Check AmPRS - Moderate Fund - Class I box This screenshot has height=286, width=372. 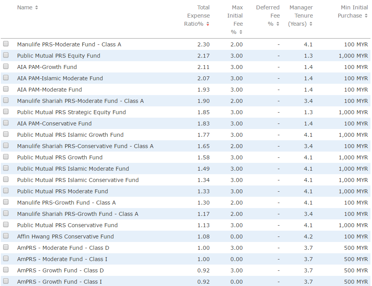(x=6, y=258)
